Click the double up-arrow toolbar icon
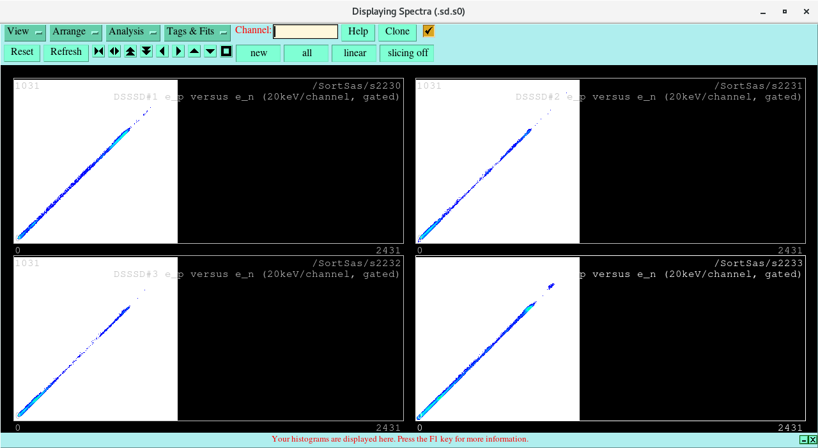 pyautogui.click(x=130, y=51)
